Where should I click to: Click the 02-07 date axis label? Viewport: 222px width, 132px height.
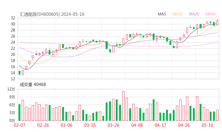pyautogui.click(x=19, y=125)
